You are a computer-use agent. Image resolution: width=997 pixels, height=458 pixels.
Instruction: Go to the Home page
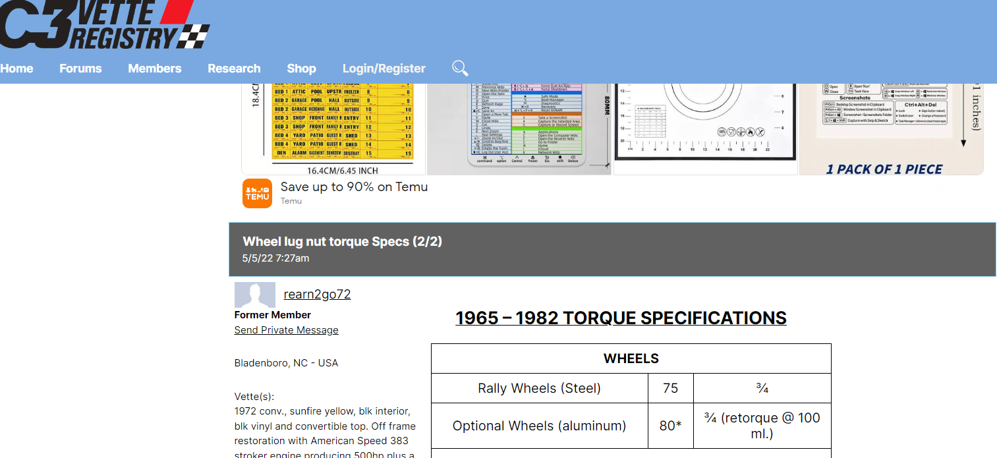pyautogui.click(x=17, y=69)
